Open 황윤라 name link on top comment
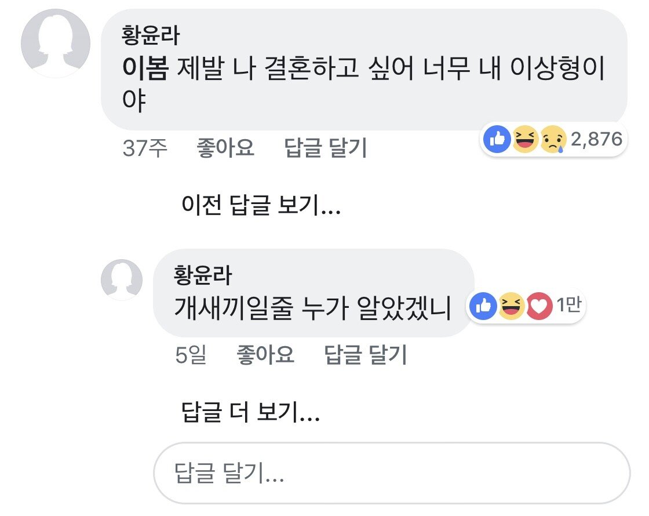649x516 pixels. tap(151, 37)
